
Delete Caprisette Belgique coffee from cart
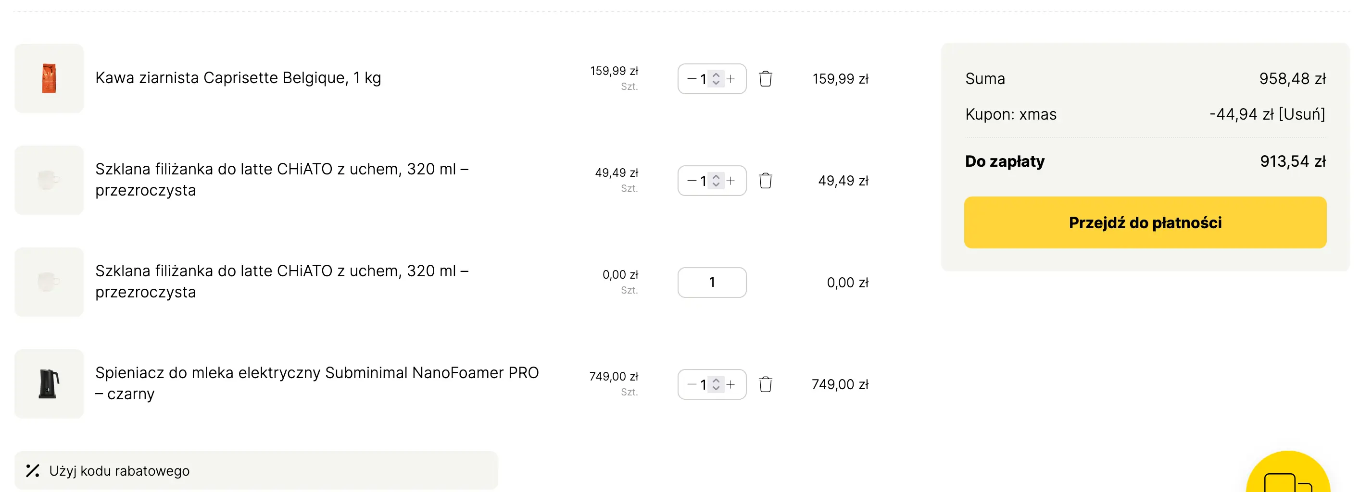coord(765,79)
